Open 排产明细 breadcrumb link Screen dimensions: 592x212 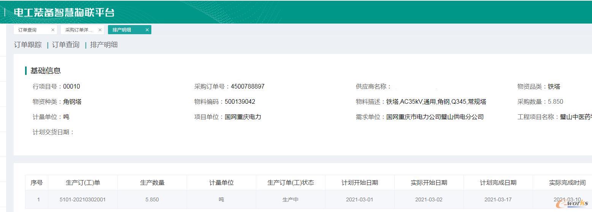pyautogui.click(x=104, y=45)
